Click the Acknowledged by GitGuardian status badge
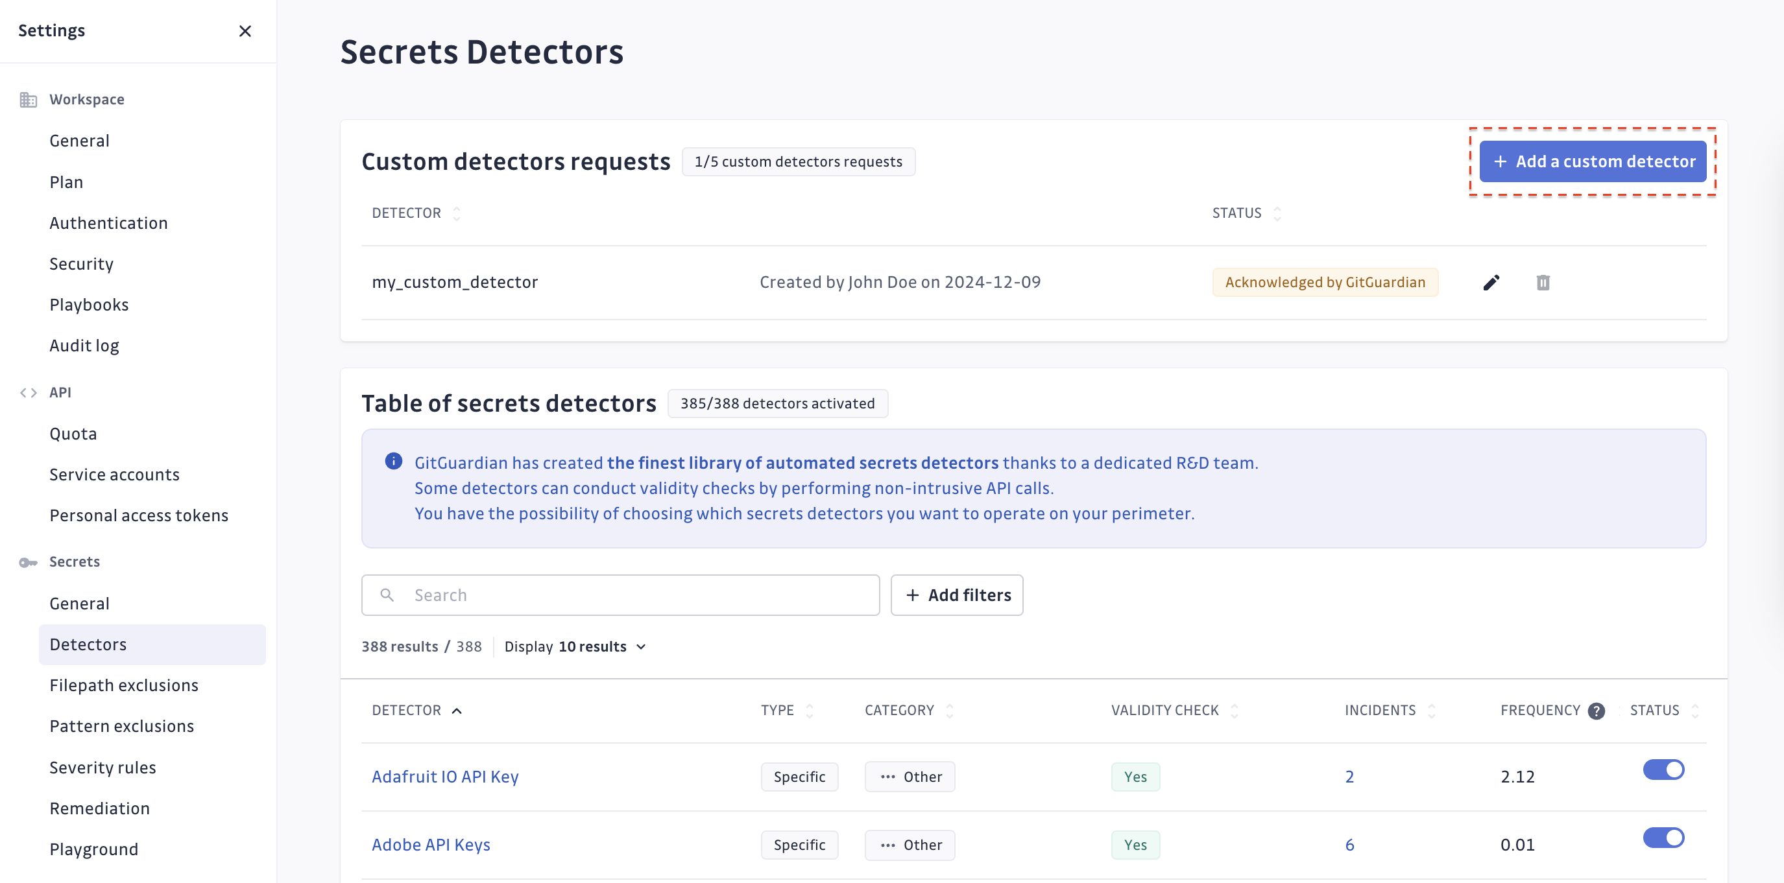1784x883 pixels. (1325, 282)
